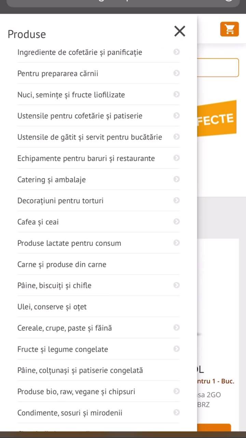Expand arrow next to Pâine, biscuiți și chifle
This screenshot has width=246, height=438.
(176, 285)
